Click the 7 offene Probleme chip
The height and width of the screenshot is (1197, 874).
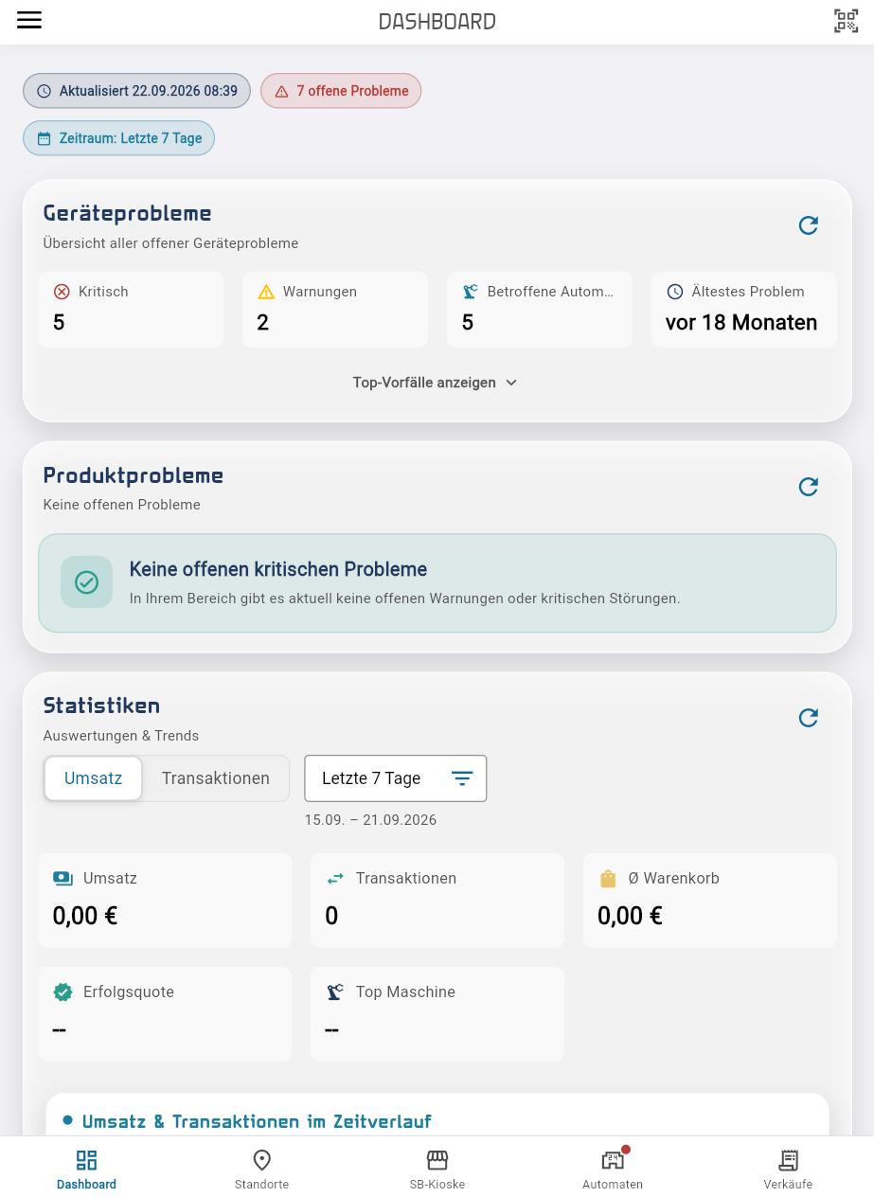tap(341, 91)
